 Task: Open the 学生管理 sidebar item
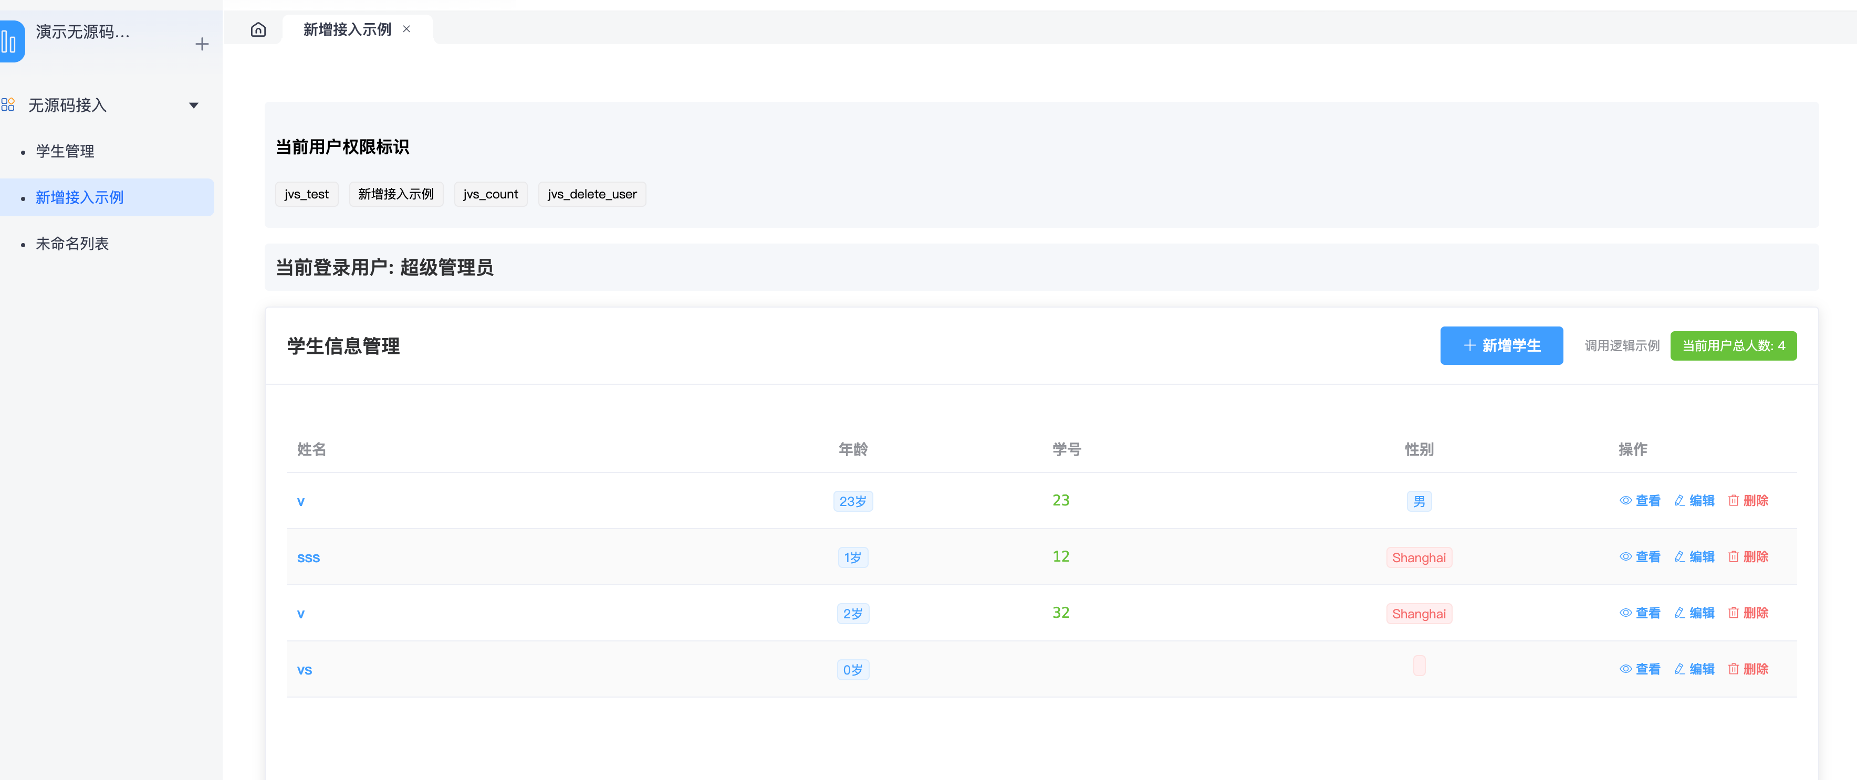click(65, 151)
